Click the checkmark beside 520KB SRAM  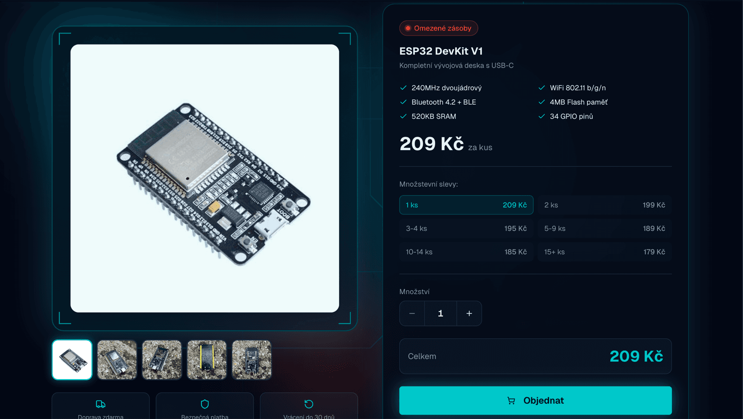(x=404, y=116)
